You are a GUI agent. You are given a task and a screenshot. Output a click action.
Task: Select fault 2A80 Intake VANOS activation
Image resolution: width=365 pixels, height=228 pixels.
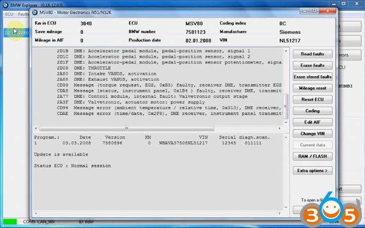click(x=106, y=74)
